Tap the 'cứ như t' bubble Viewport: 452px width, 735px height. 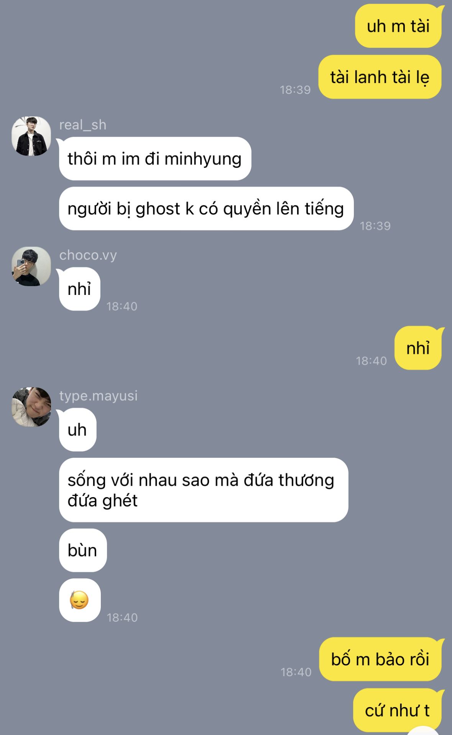click(x=397, y=710)
